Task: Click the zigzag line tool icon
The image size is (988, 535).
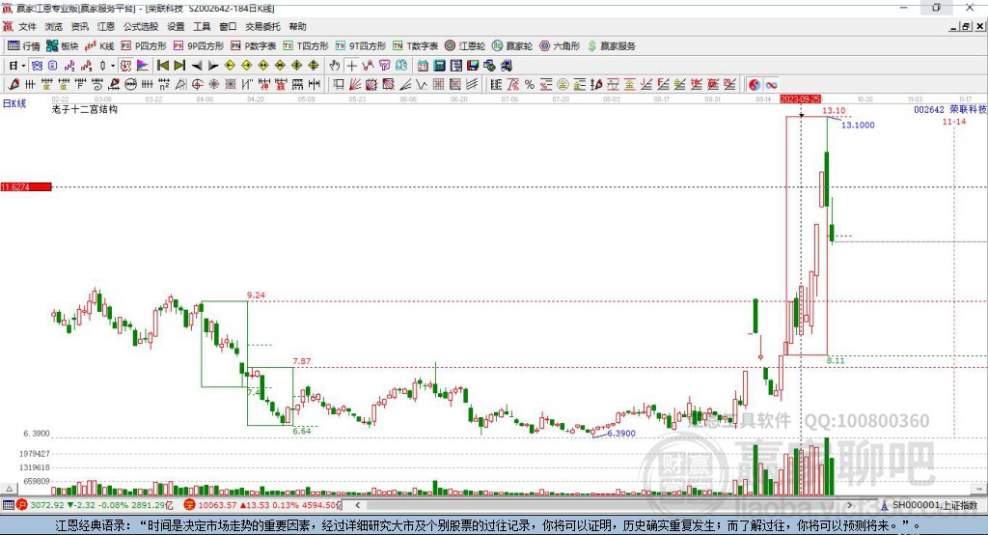Action: tap(422, 85)
